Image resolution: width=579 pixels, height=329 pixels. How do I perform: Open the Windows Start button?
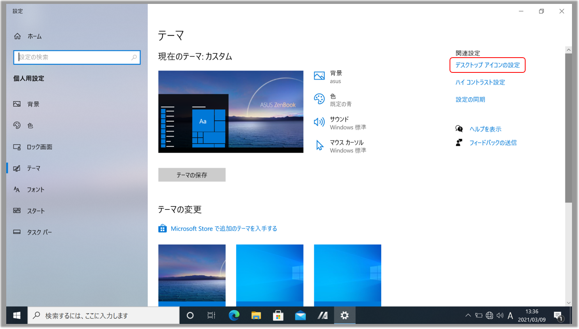coord(17,315)
